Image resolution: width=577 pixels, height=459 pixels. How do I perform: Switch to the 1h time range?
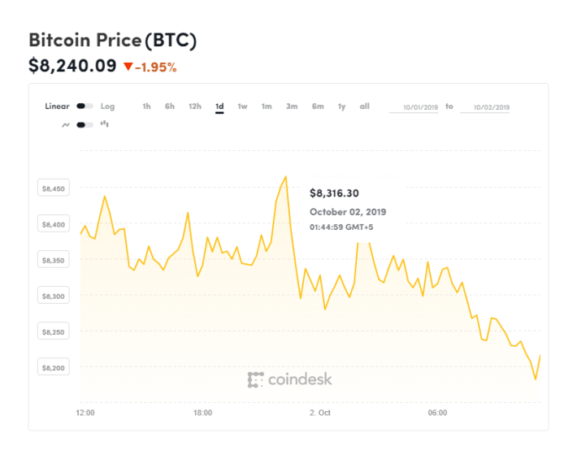click(146, 106)
